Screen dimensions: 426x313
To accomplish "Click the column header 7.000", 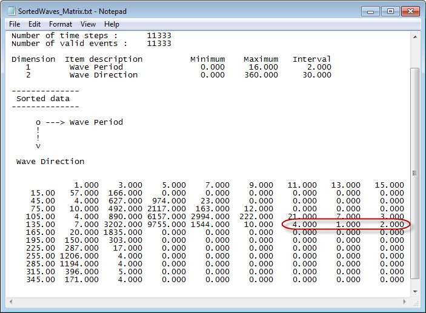I will 218,185.
